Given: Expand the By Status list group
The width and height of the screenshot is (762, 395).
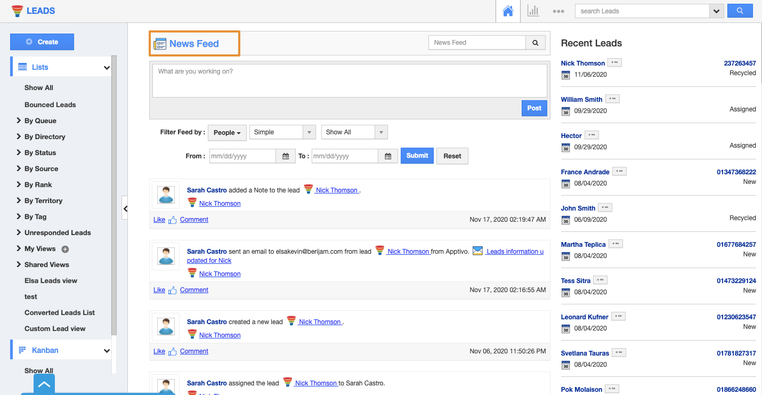Looking at the screenshot, I should [40, 153].
